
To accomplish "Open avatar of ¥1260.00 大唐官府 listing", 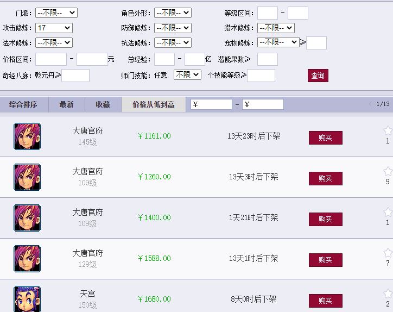I will [27, 177].
